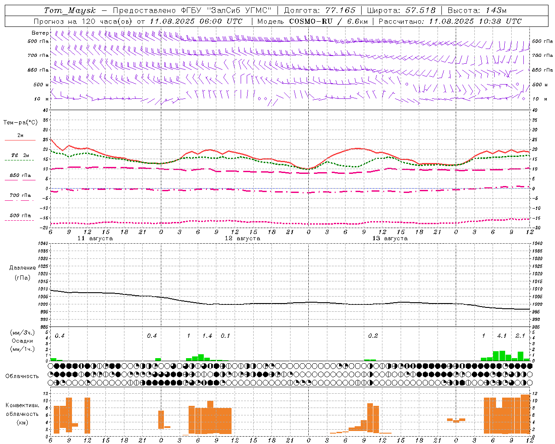Click the Td 2м legend label
This screenshot has width=555, height=444.
click(x=20, y=155)
